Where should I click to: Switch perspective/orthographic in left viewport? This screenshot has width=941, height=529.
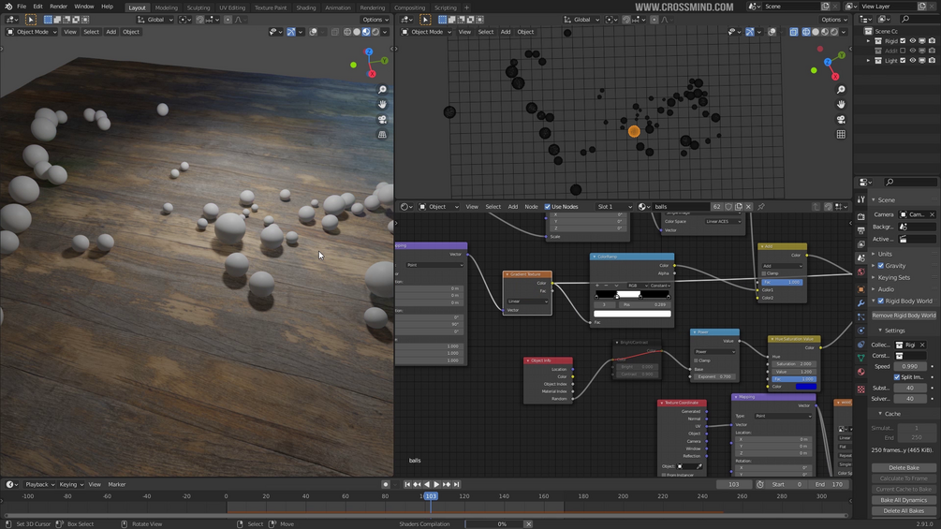382,134
